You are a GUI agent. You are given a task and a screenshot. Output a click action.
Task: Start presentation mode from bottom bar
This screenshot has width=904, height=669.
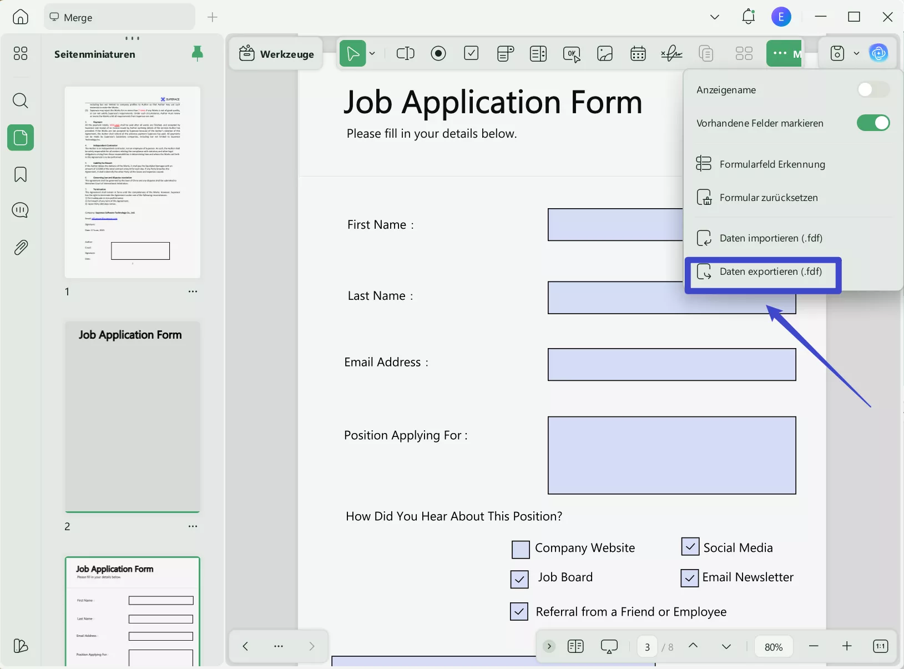click(x=609, y=647)
